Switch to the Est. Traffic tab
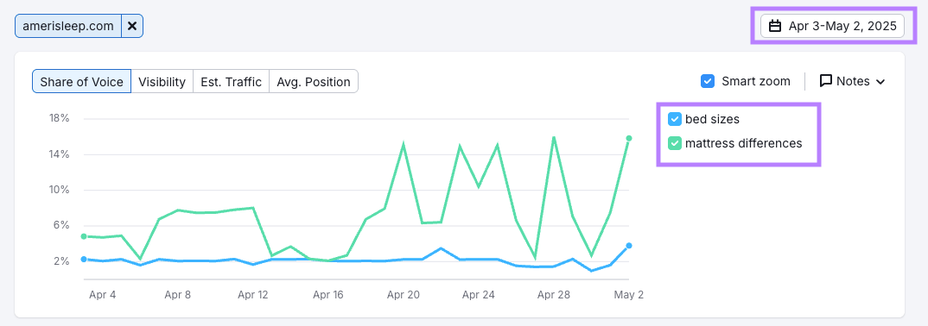This screenshot has height=326, width=928. coord(231,81)
